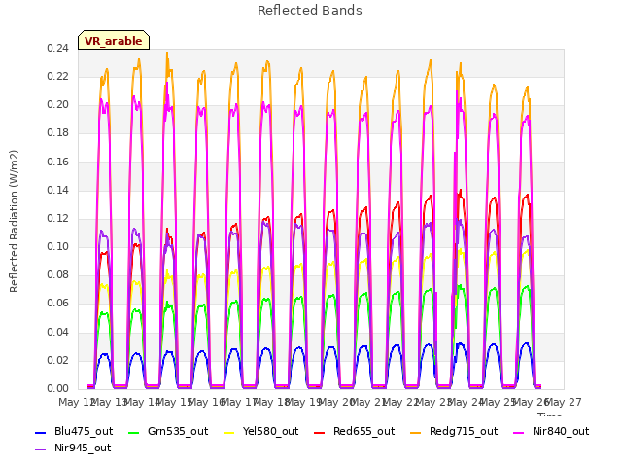This screenshot has width=622, height=467.
Task: Click the 0.08 y-axis tick label
Action: tap(57, 275)
